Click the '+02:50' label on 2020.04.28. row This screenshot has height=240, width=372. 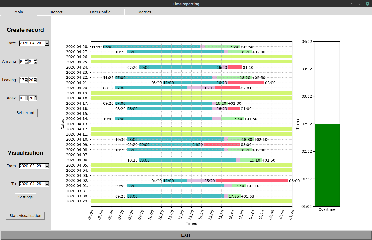click(247, 47)
